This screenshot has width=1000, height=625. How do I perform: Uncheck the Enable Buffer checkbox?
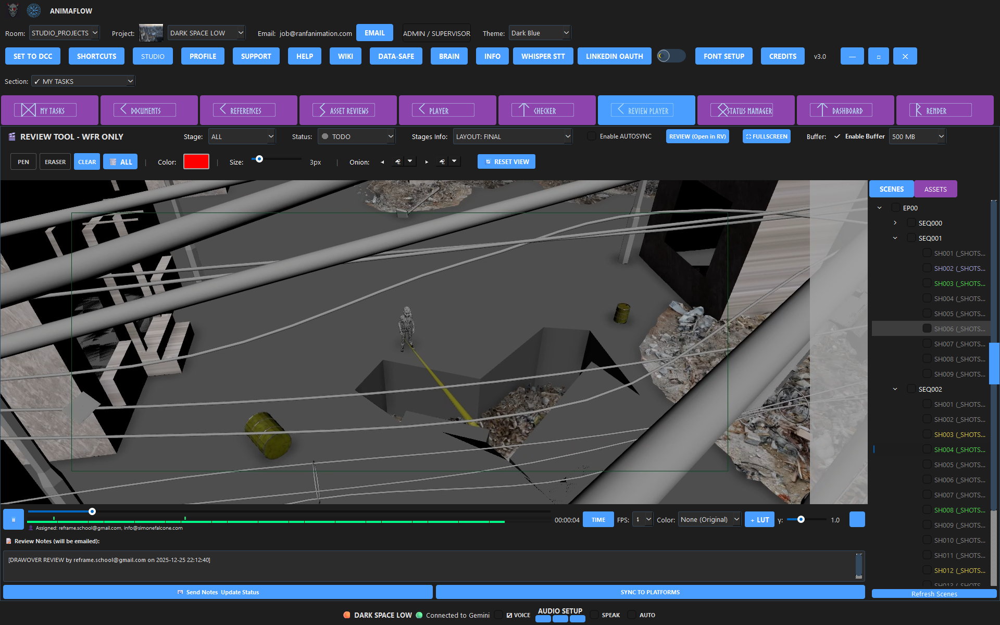pyautogui.click(x=837, y=136)
